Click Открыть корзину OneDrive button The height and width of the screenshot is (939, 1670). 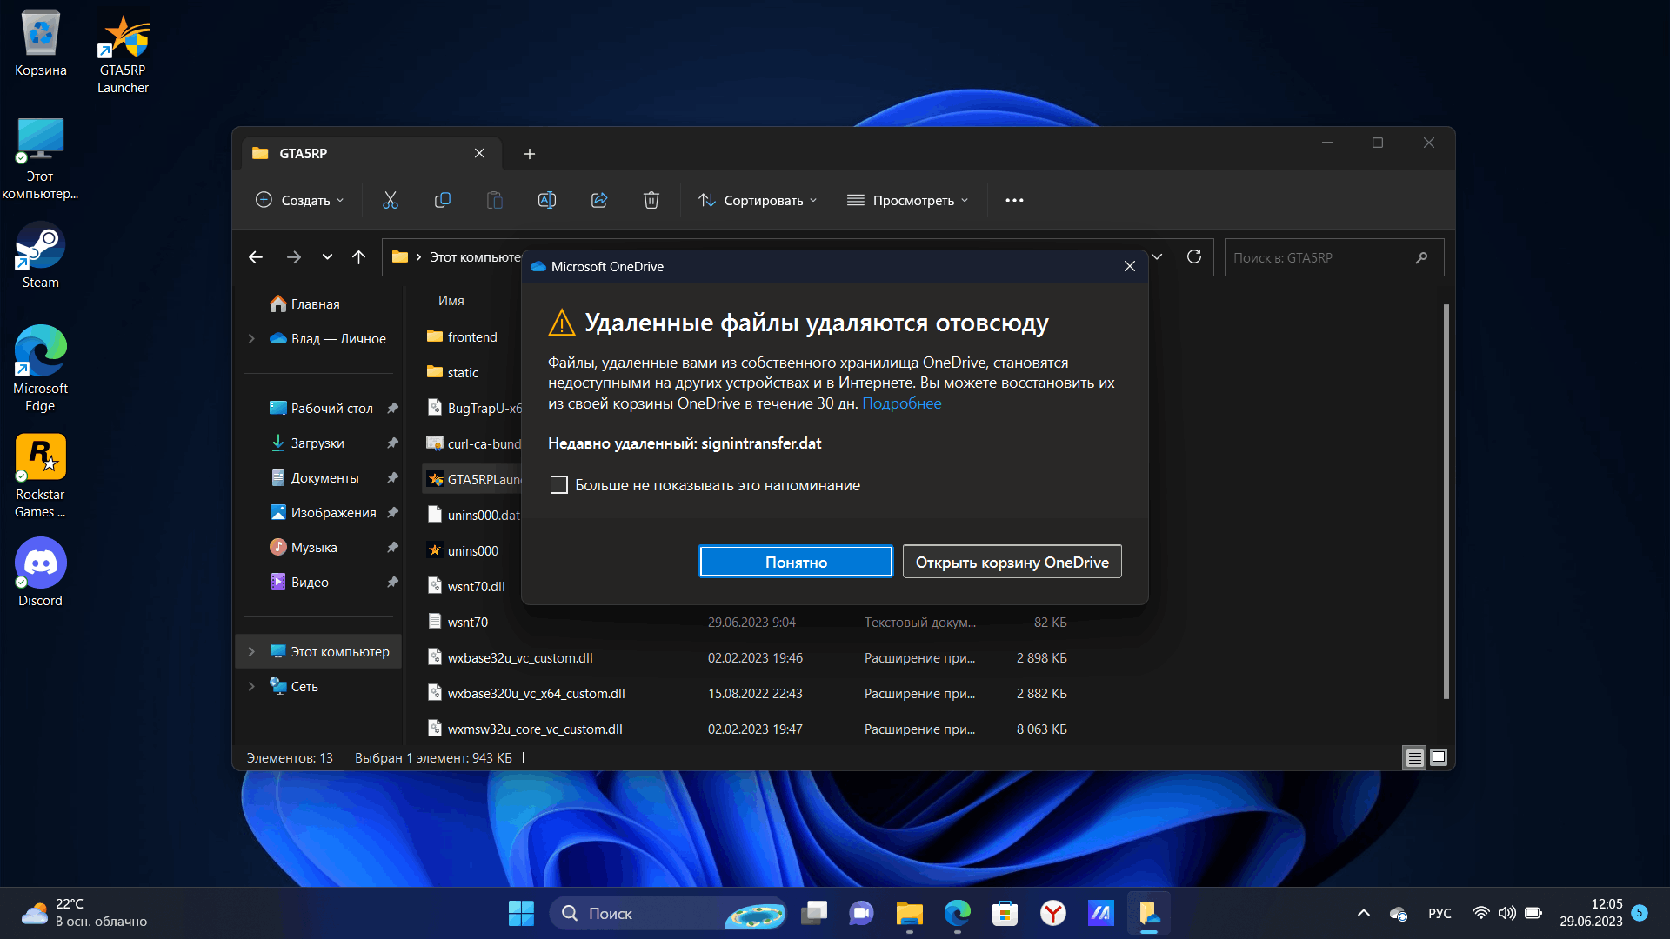(x=1012, y=562)
